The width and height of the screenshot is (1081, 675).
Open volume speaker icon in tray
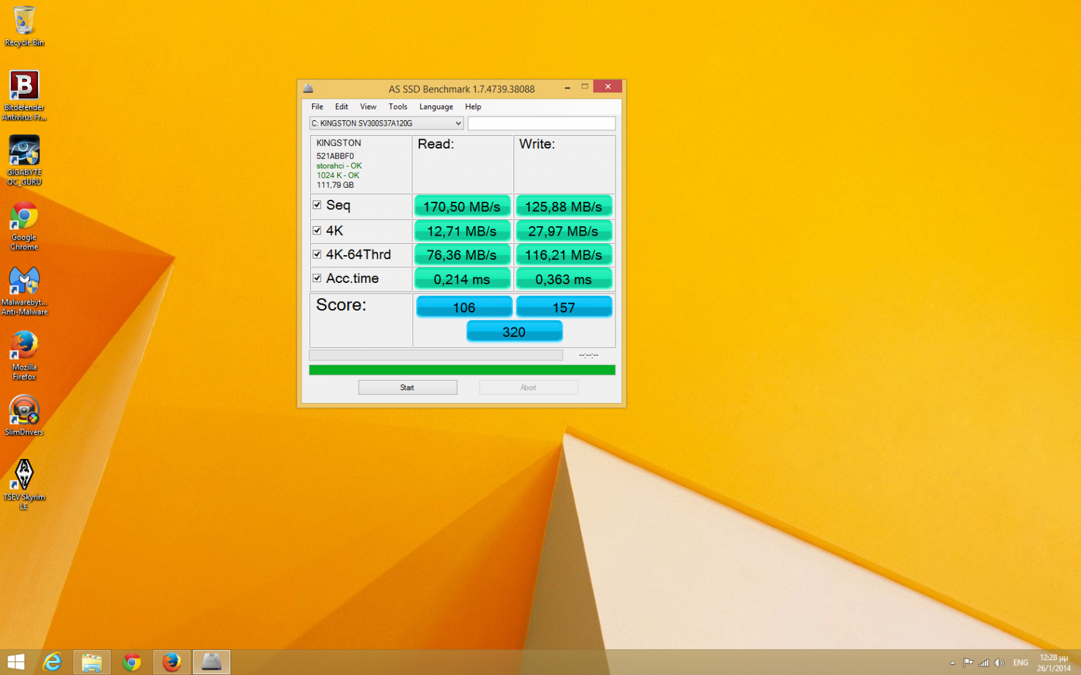point(999,663)
